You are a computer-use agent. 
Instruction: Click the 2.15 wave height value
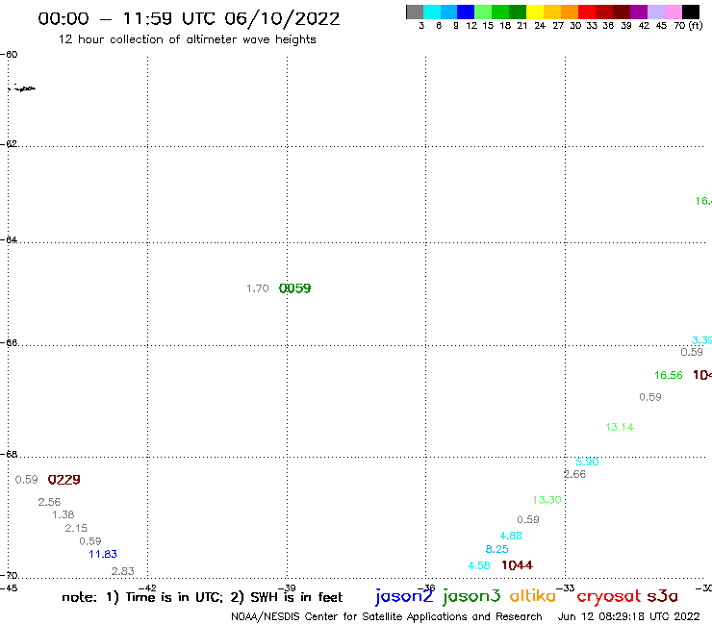pos(76,528)
